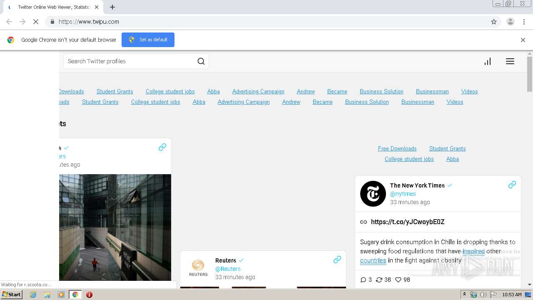Image resolution: width=533 pixels, height=300 pixels.
Task: Open Abba link in top row
Action: point(214,91)
